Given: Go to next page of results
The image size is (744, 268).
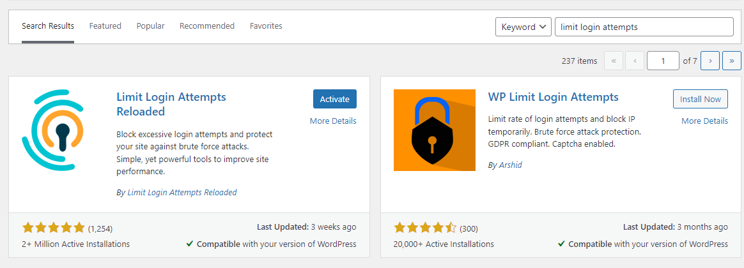Looking at the screenshot, I should [709, 61].
